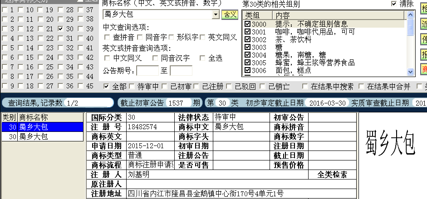Click the date 2016-03-30 field
Screen dimensions: 427x199
tap(327, 103)
